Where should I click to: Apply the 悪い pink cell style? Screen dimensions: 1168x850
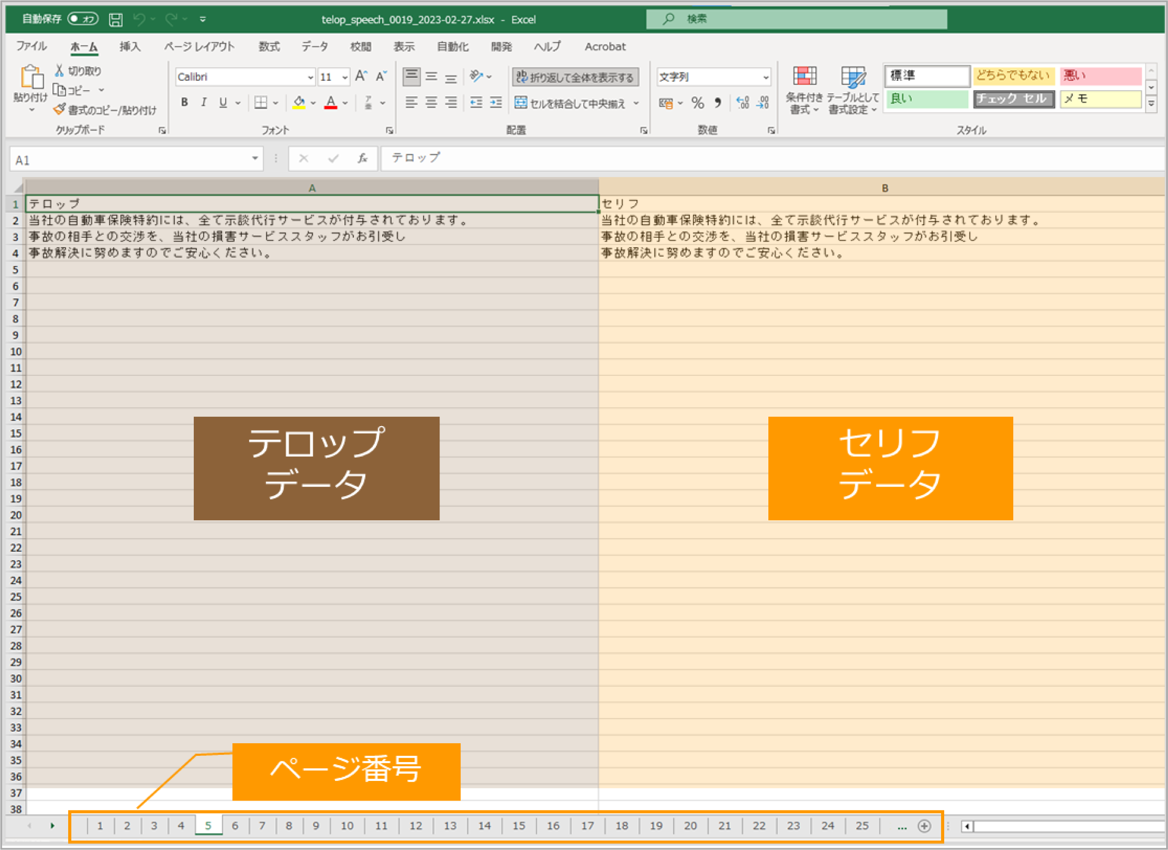[x=1101, y=76]
